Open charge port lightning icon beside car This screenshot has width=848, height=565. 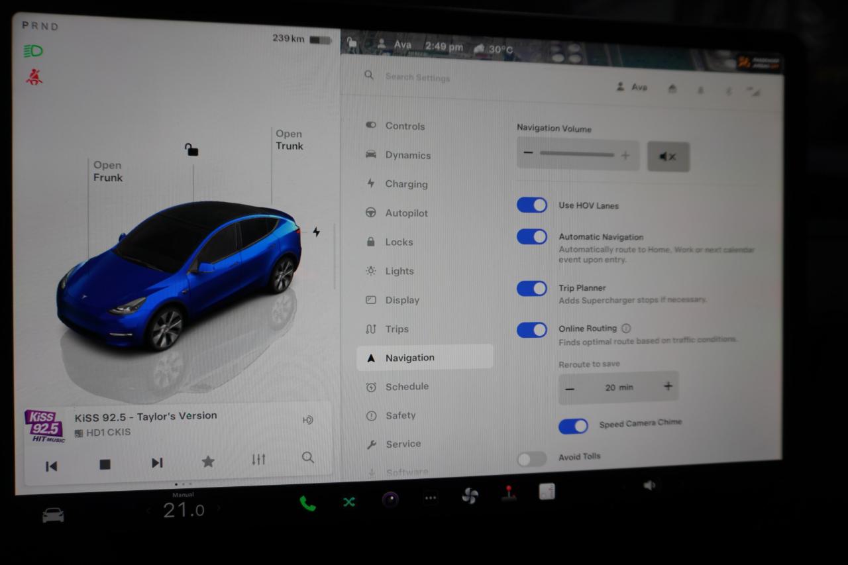click(316, 232)
